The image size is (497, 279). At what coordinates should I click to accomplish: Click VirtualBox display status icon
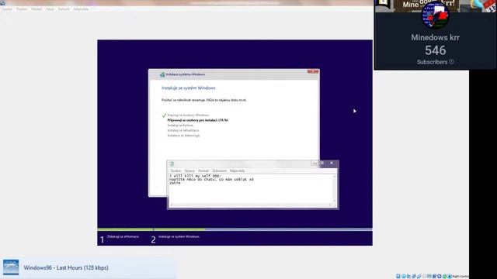click(x=429, y=276)
